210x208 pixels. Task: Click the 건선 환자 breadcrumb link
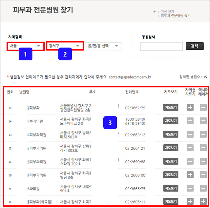tap(167, 12)
